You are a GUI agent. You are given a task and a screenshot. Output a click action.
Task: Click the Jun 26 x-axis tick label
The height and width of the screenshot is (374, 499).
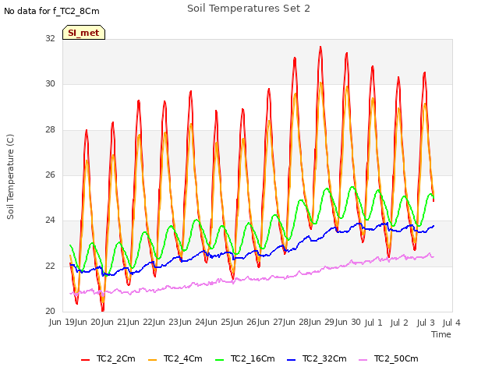(244, 322)
